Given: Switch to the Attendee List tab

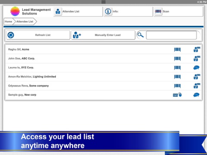Looking at the screenshot, I should [x=78, y=11].
